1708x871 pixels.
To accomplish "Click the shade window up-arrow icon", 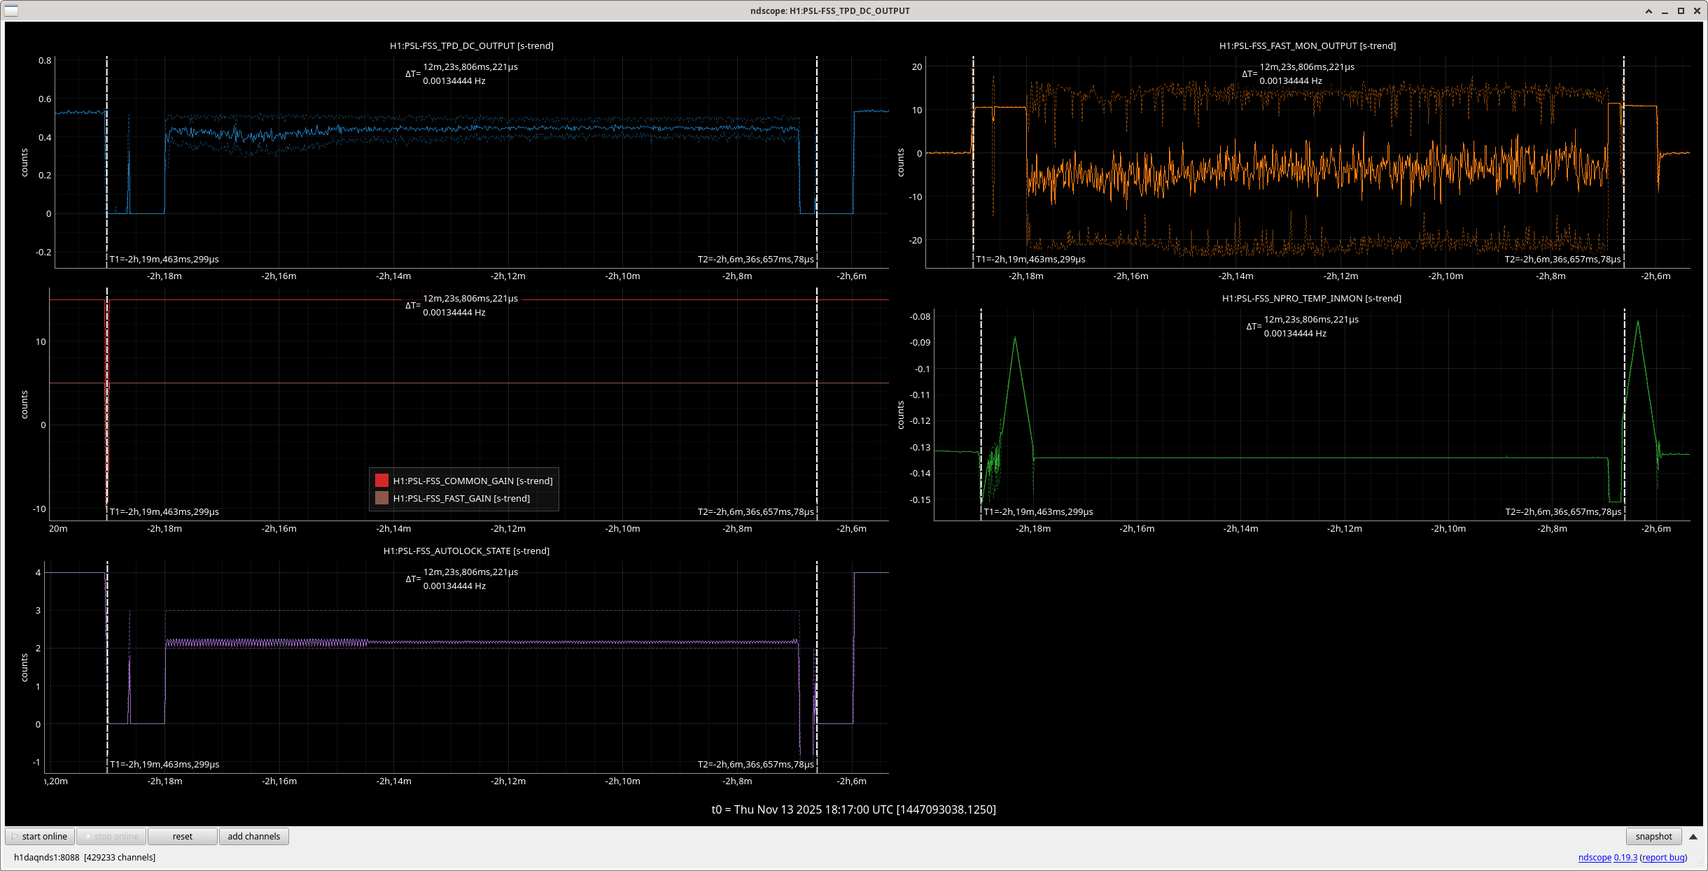I will coord(1648,11).
